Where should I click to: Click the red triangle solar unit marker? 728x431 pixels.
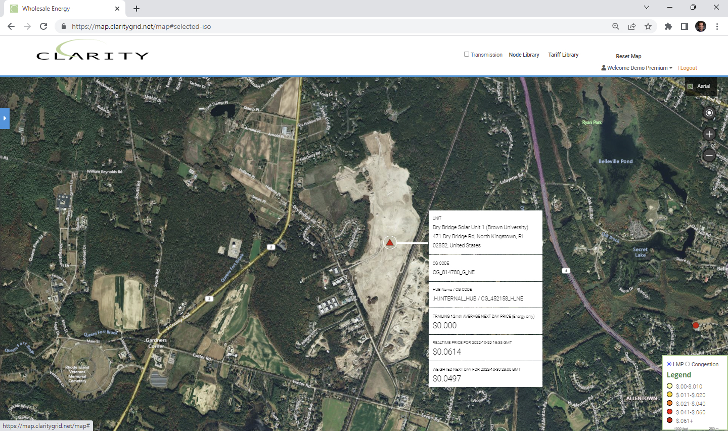coord(390,243)
